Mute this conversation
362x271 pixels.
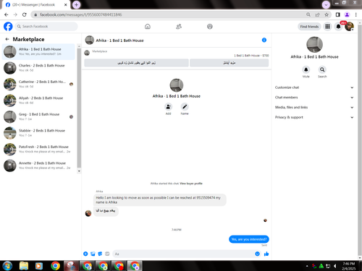tap(306, 69)
